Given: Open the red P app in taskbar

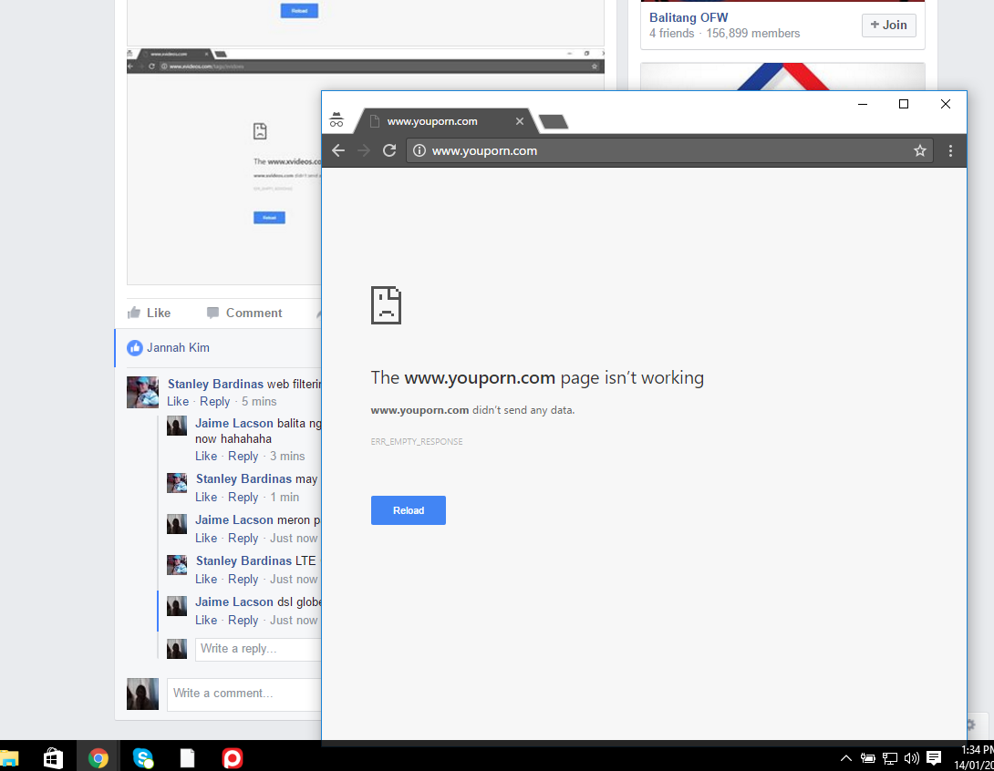Looking at the screenshot, I should (x=232, y=757).
